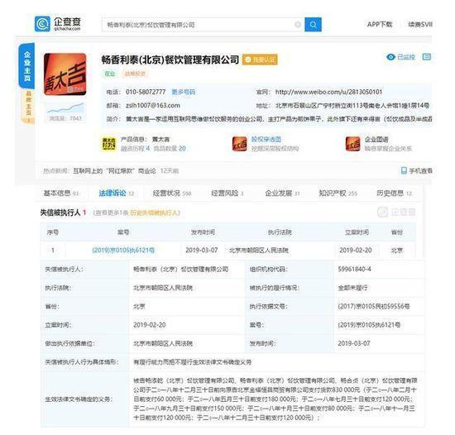
Task: Click the 黄太吉 company logo thumbnail
Action: (x=65, y=74)
